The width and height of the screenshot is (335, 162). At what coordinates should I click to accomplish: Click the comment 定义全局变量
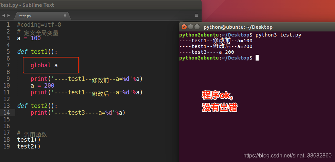click(x=38, y=32)
